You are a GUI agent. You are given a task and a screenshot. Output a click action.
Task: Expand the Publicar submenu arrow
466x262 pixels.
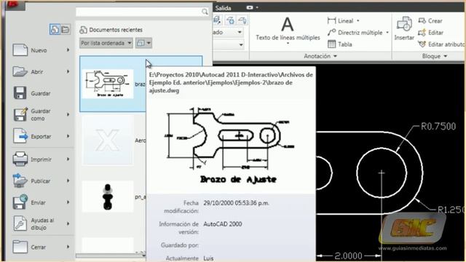[68, 180]
